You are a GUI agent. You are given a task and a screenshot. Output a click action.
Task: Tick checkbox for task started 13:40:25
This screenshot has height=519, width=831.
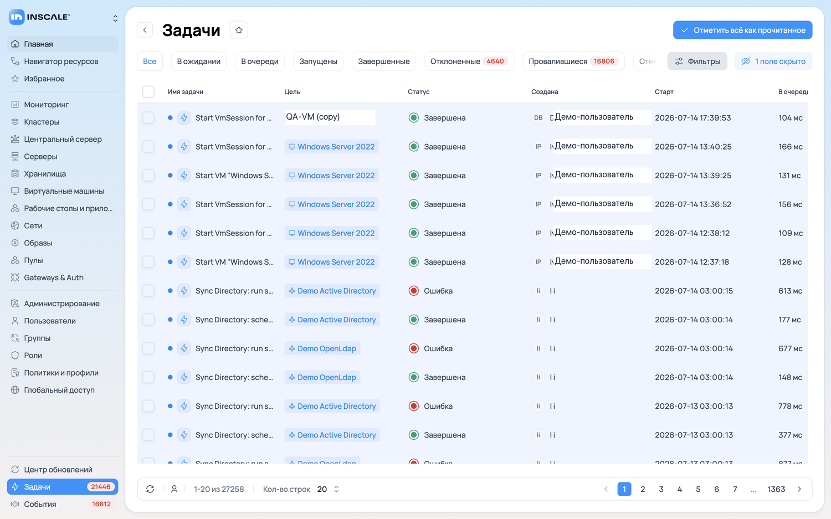tap(148, 146)
